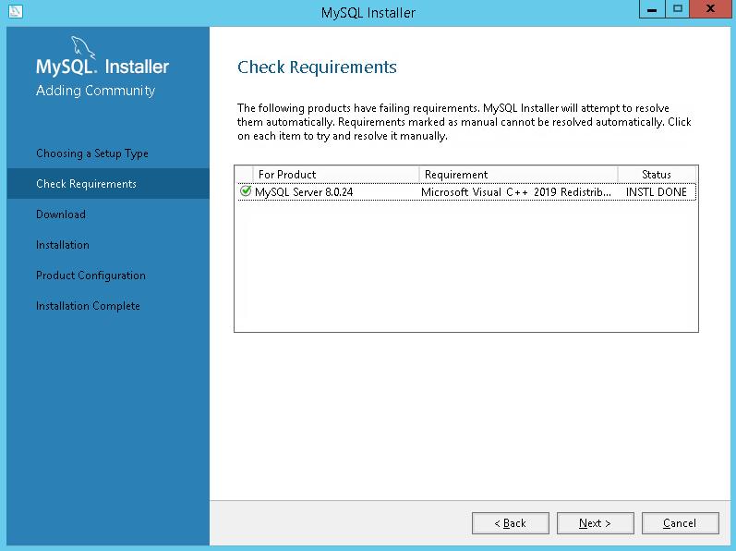Cancel the MySQL installation
This screenshot has height=551, width=736.
tap(680, 523)
